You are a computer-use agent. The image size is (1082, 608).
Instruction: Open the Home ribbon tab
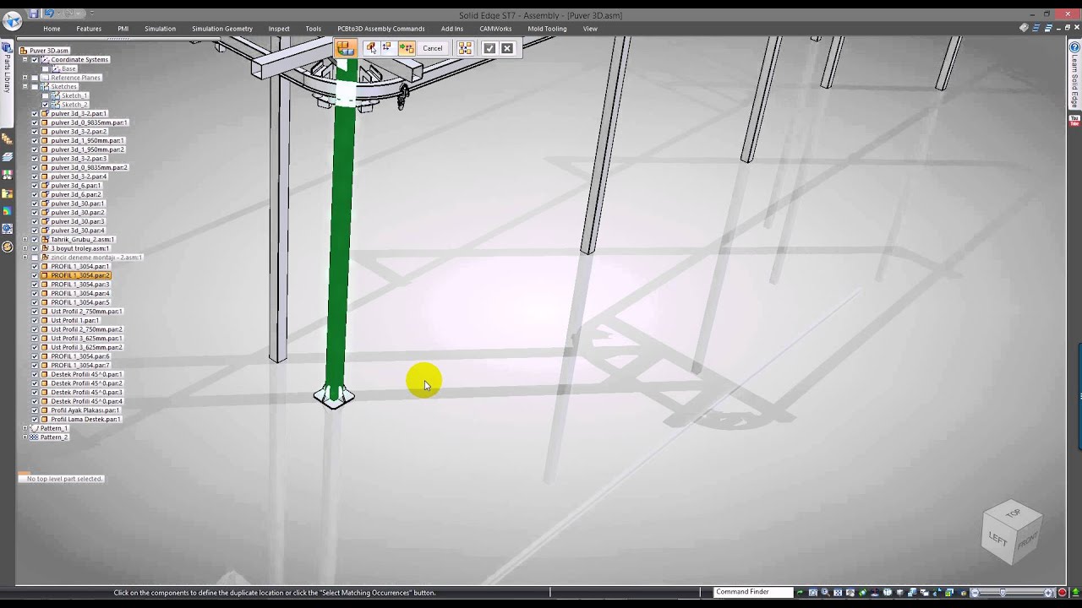click(52, 29)
